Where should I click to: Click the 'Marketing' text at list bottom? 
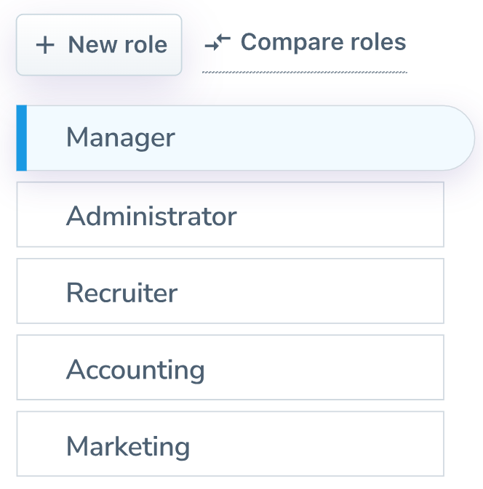click(128, 446)
